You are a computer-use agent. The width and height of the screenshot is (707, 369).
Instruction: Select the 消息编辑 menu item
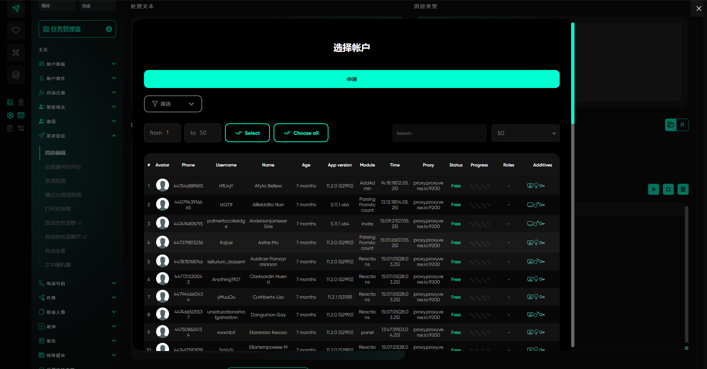click(x=55, y=153)
